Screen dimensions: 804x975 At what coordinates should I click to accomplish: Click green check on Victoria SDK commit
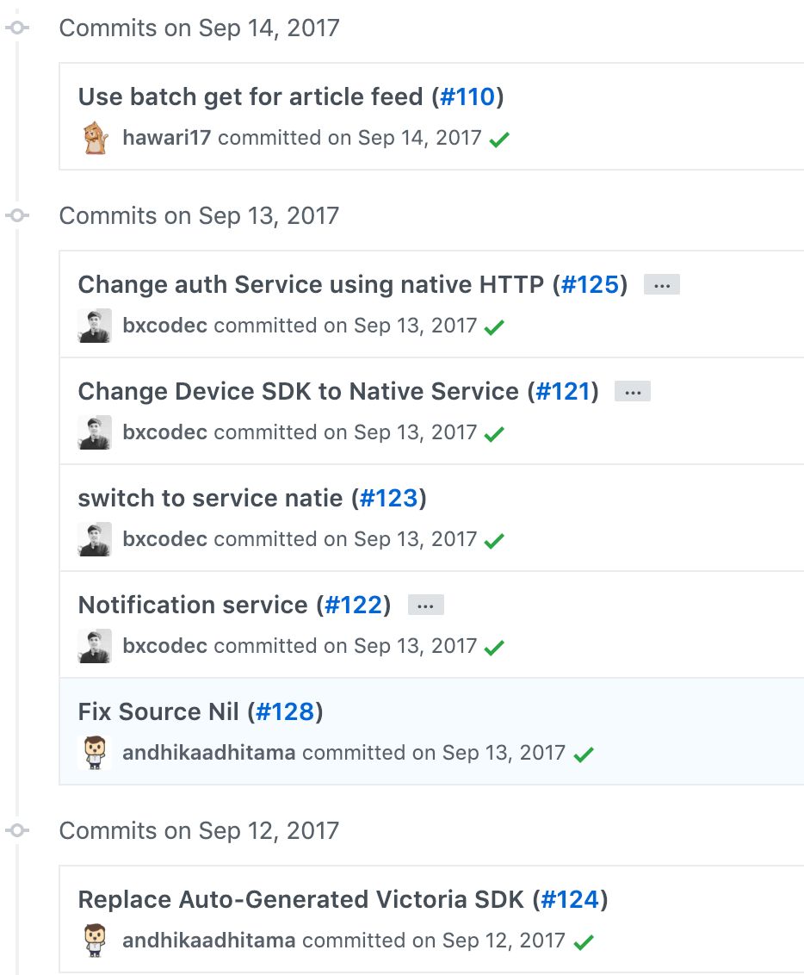tap(584, 942)
